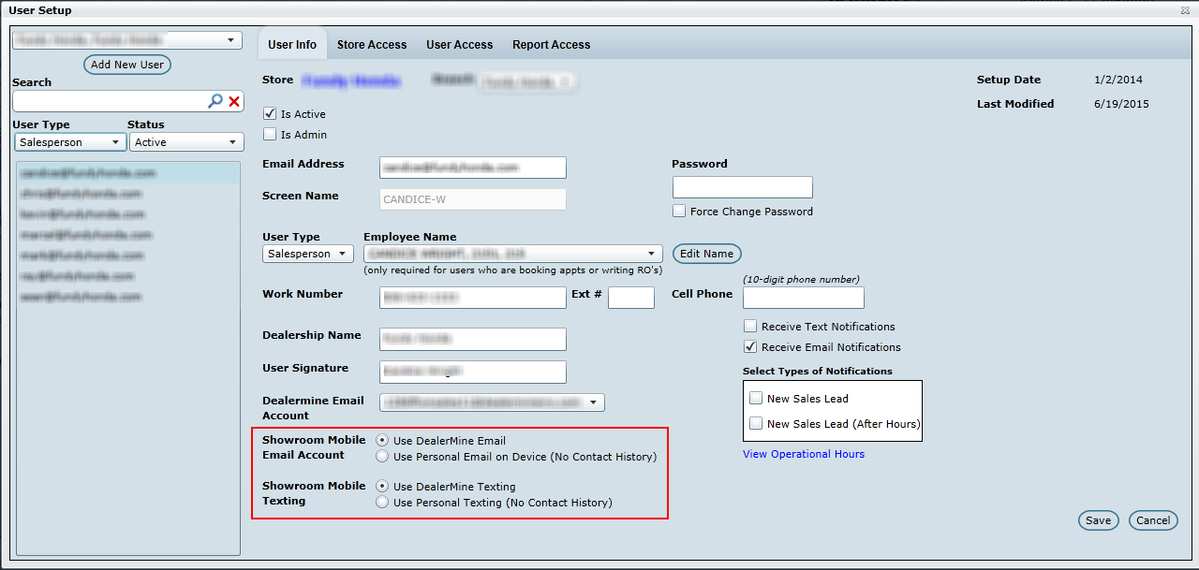Switch to the Store Access tab
The image size is (1199, 570).
tap(372, 45)
